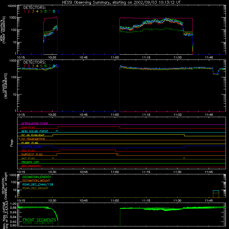Click the SAA_FLAG label
Viewport: 229px width, 229px height.
click(x=28, y=151)
